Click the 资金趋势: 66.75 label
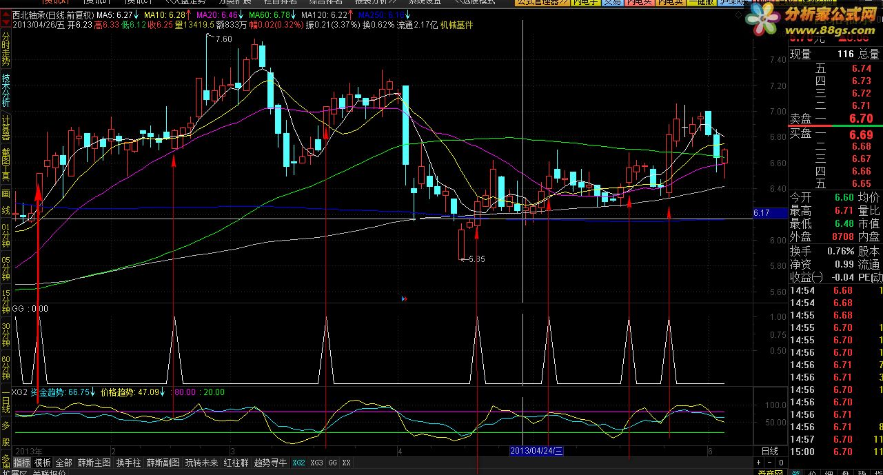The height and width of the screenshot is (475, 883). coord(61,392)
